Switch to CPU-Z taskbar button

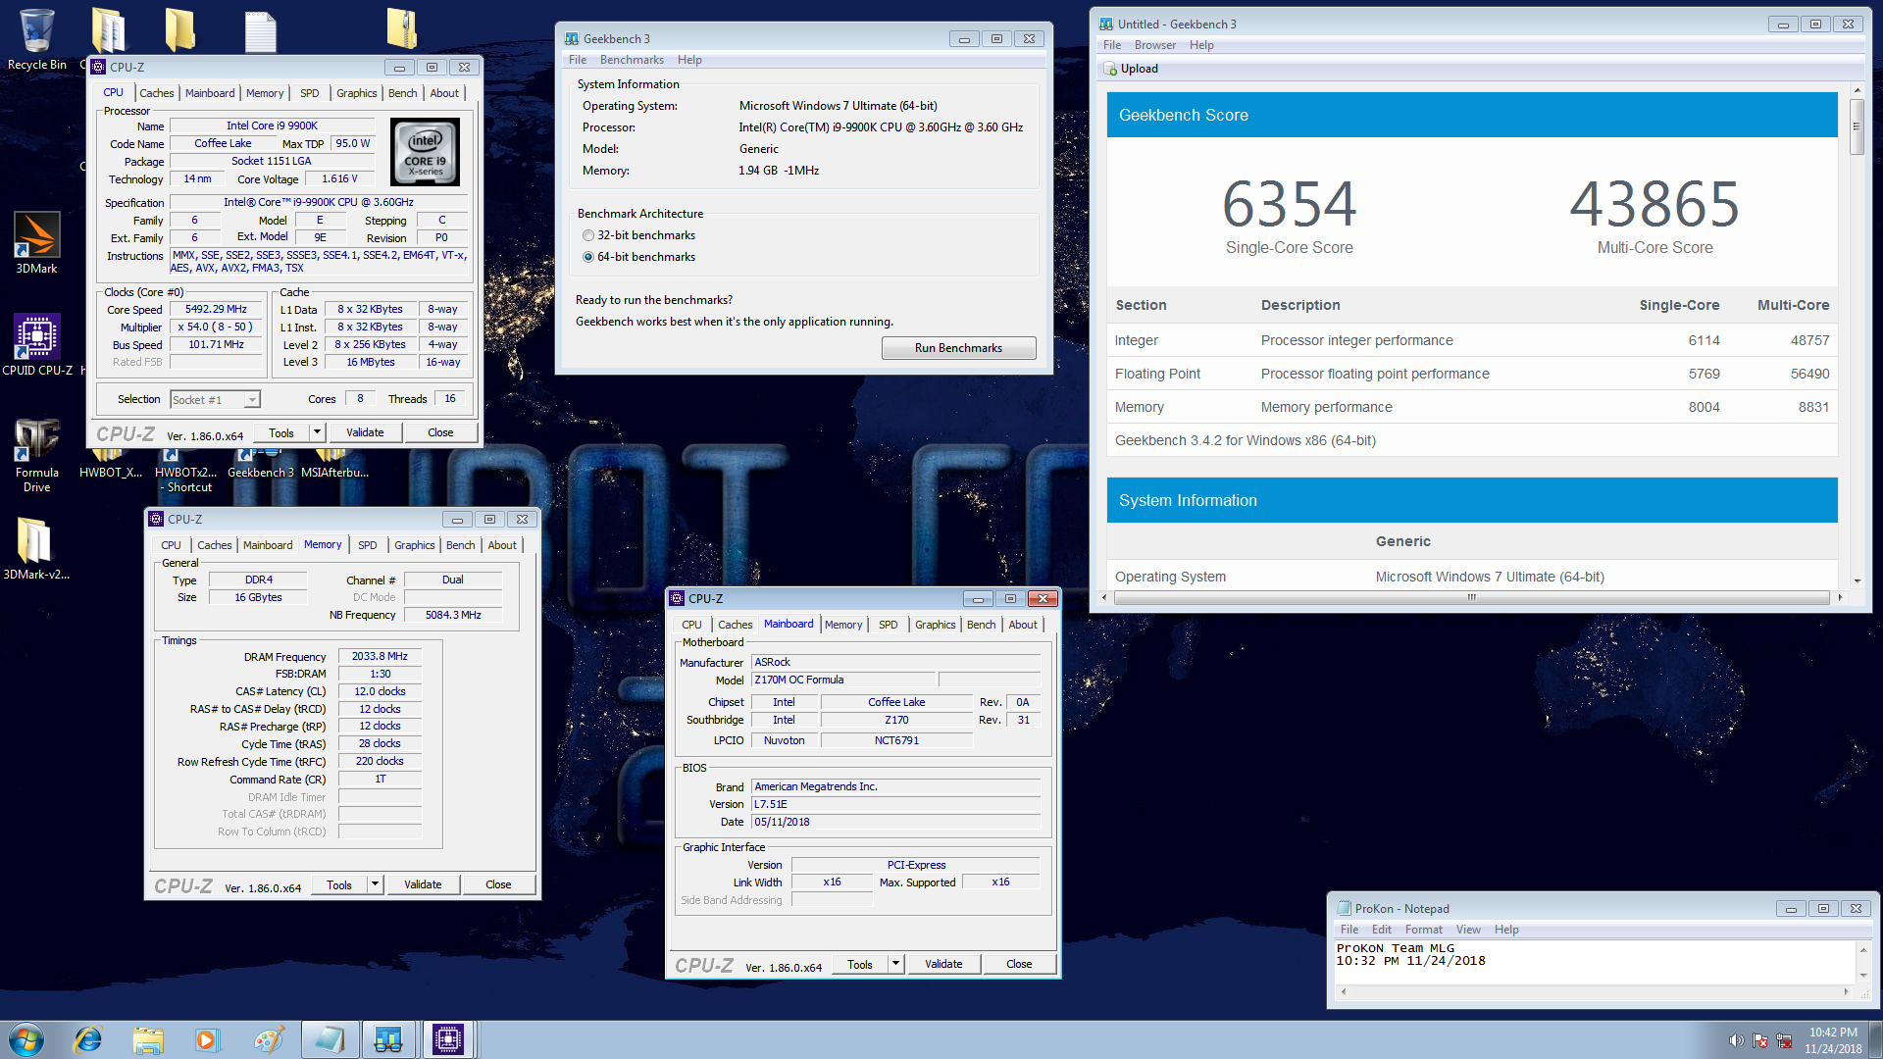pyautogui.click(x=448, y=1039)
